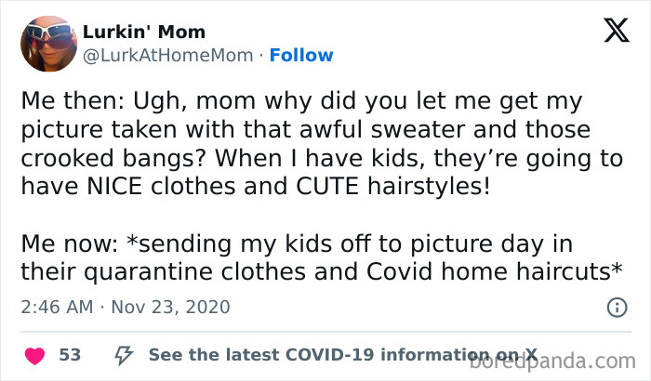The height and width of the screenshot is (381, 651).
Task: Click the info circle icon beside the timestamp
Action: pyautogui.click(x=616, y=307)
